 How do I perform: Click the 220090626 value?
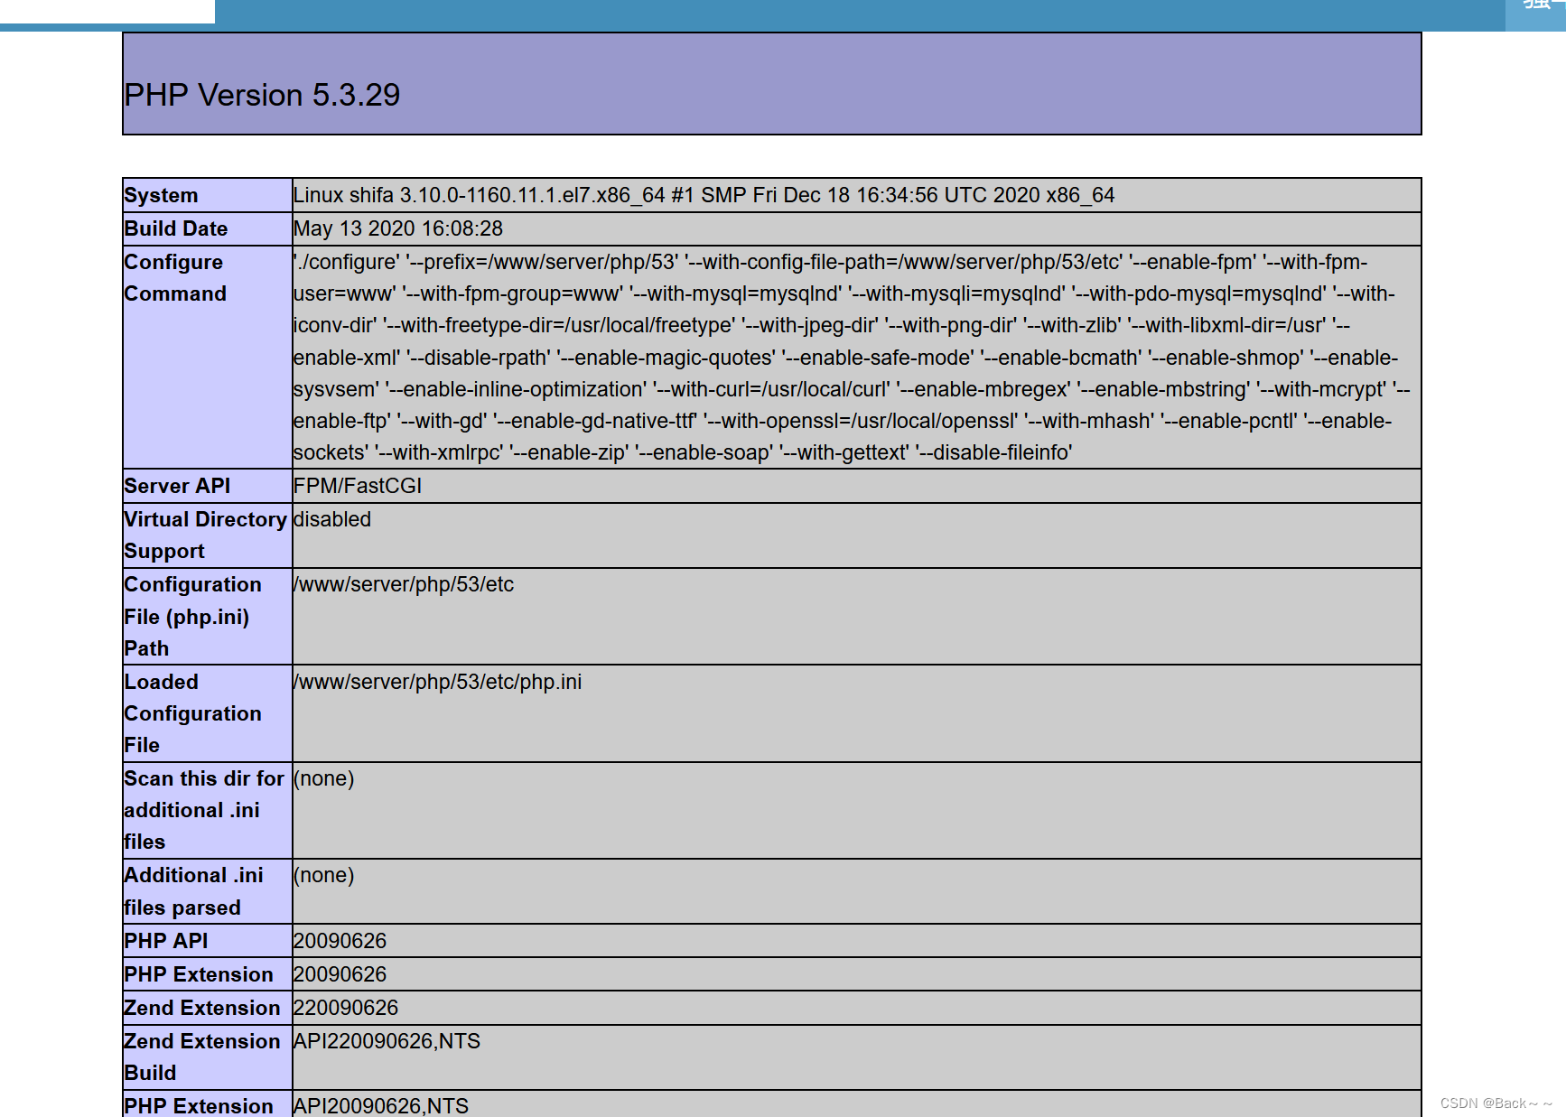pos(346,1008)
